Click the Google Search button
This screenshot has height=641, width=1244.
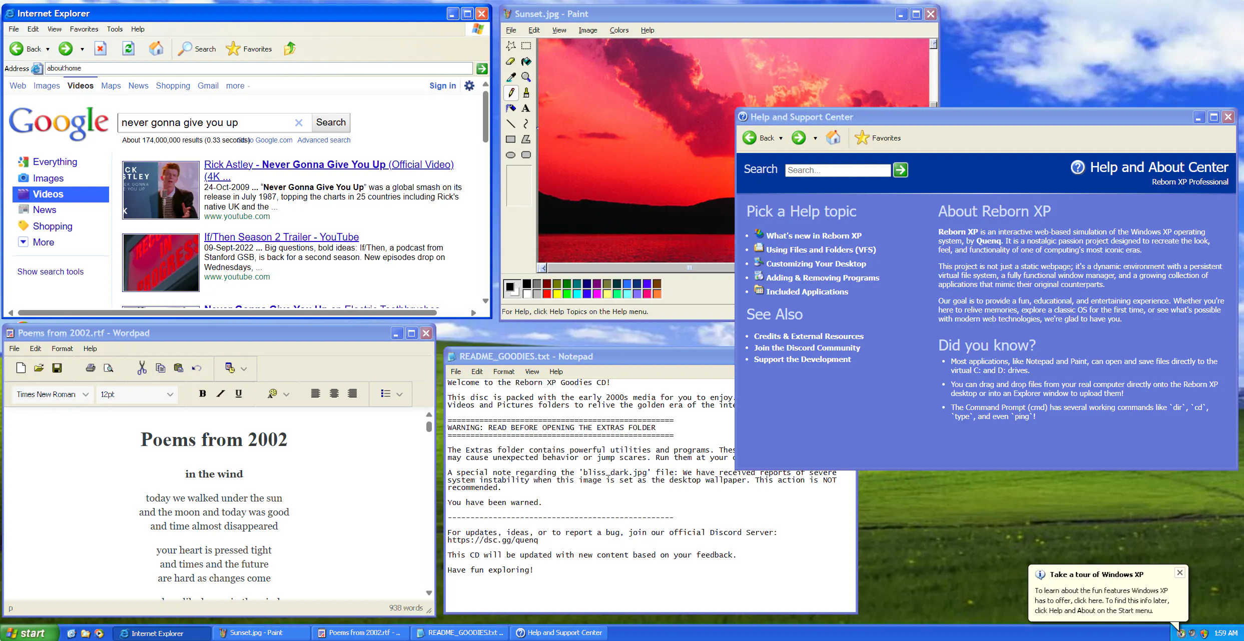click(x=331, y=122)
